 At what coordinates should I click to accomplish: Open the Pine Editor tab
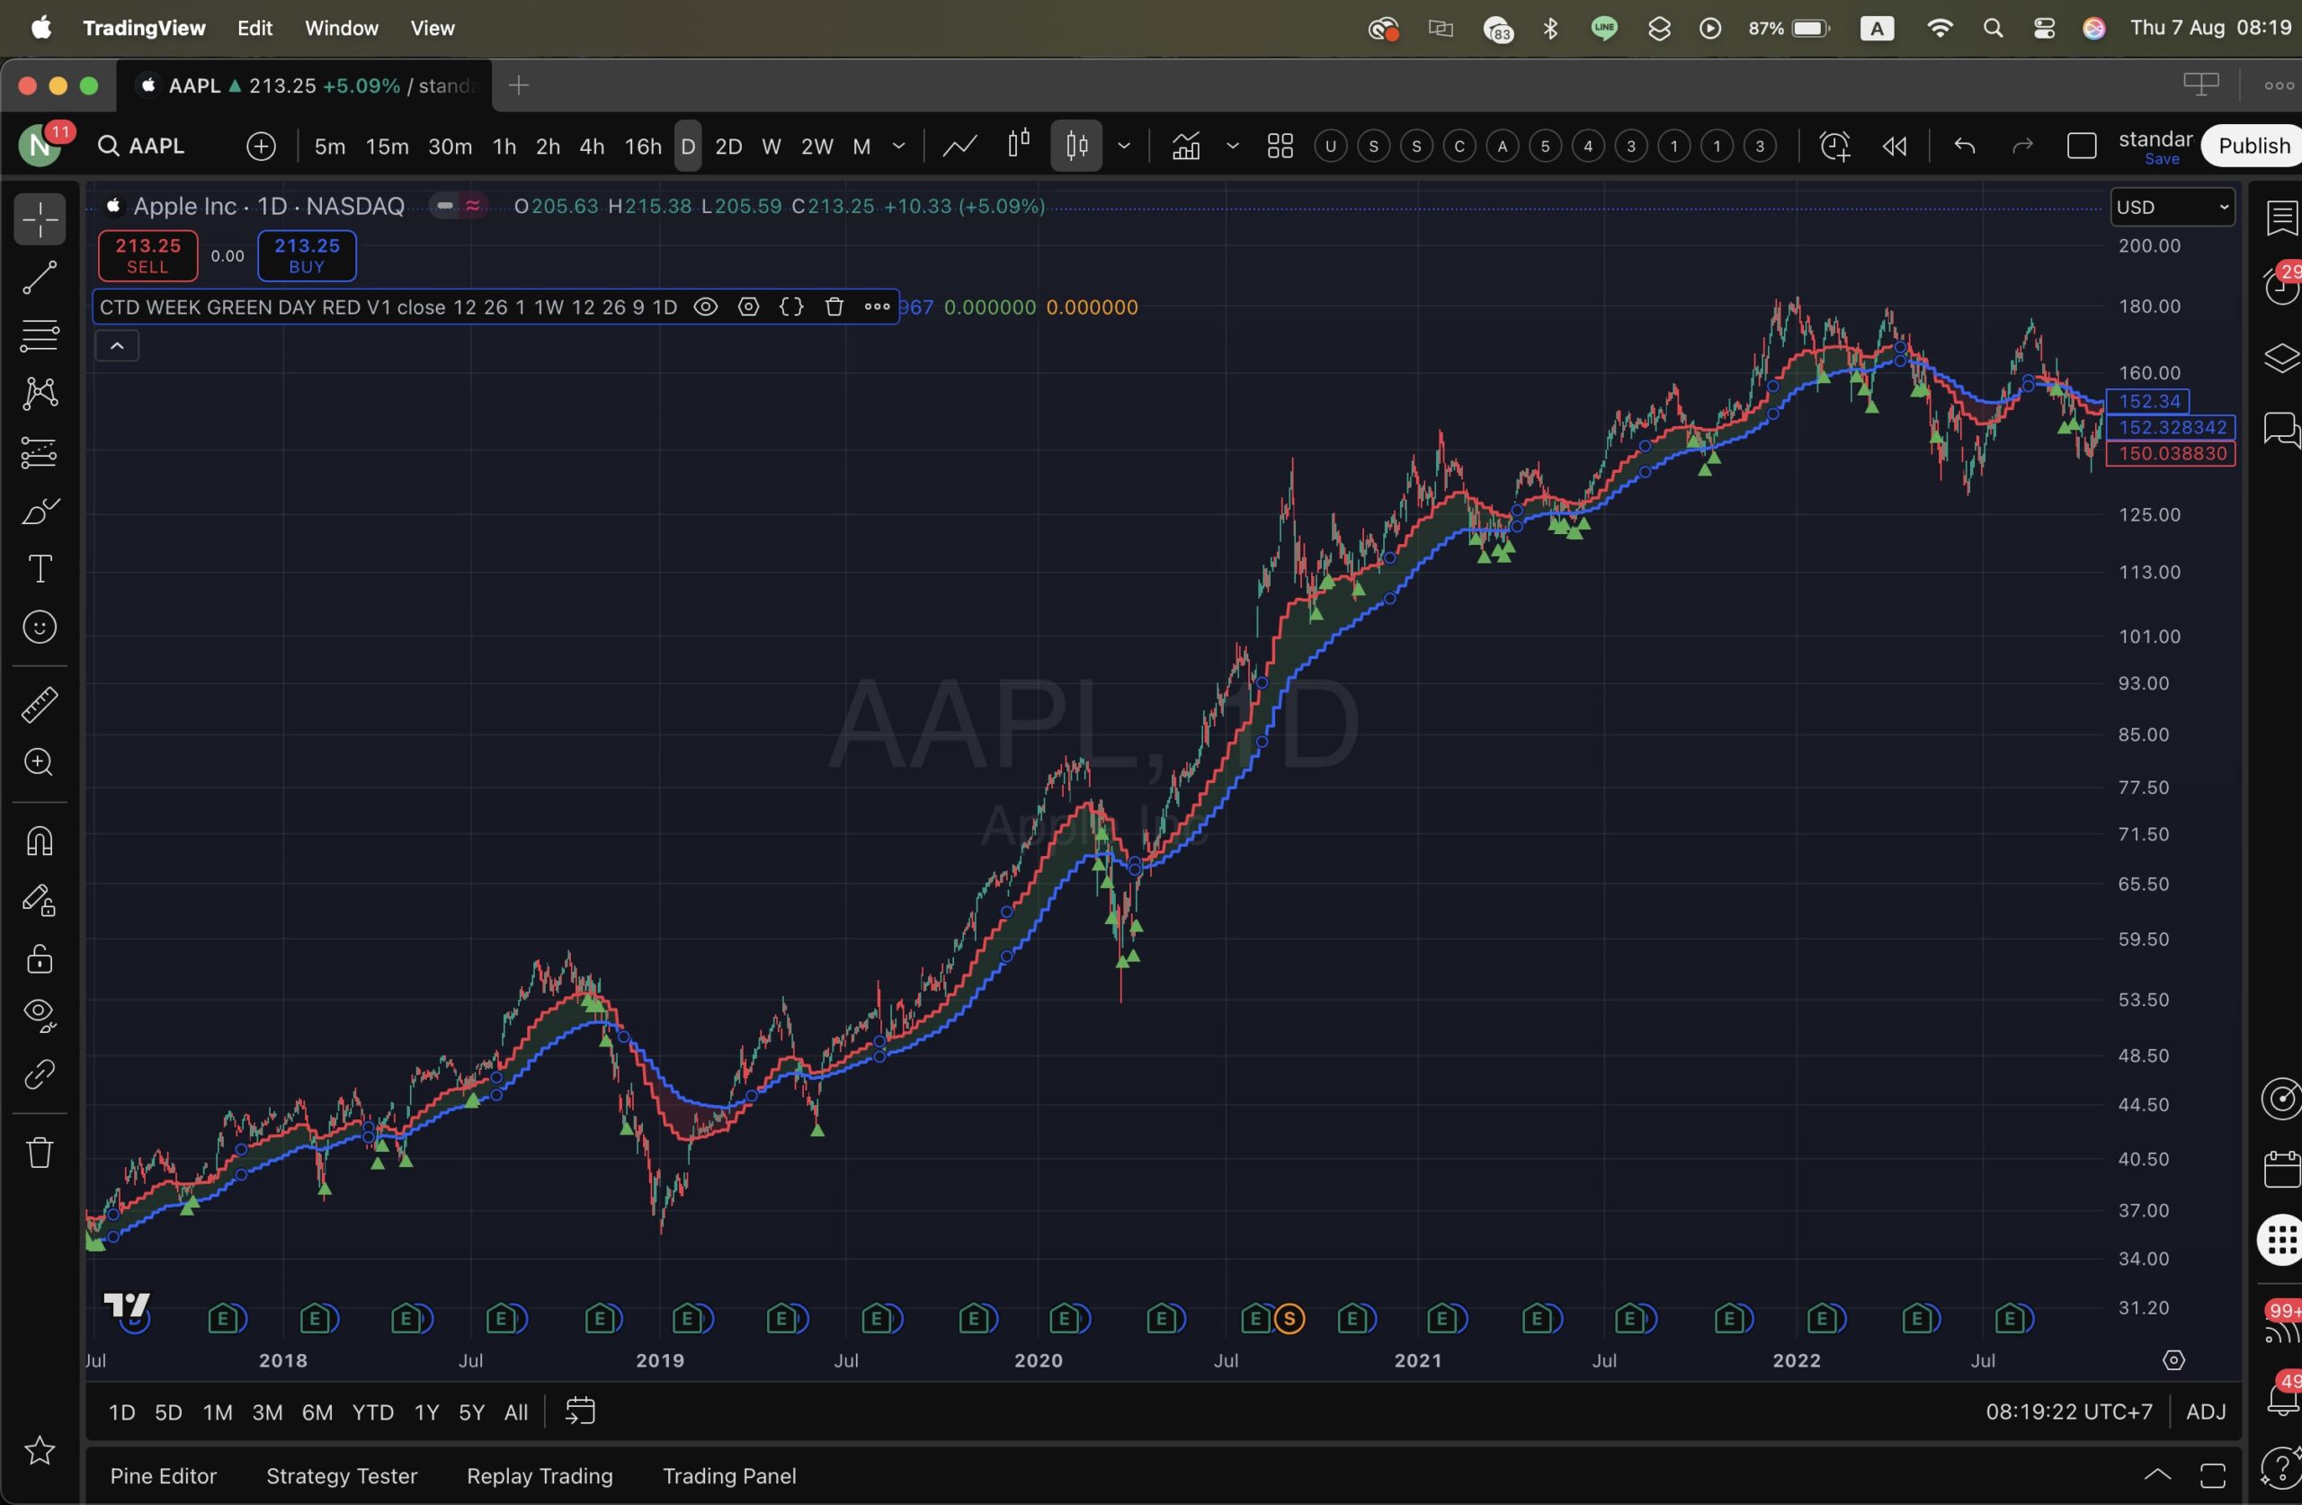[x=164, y=1476]
